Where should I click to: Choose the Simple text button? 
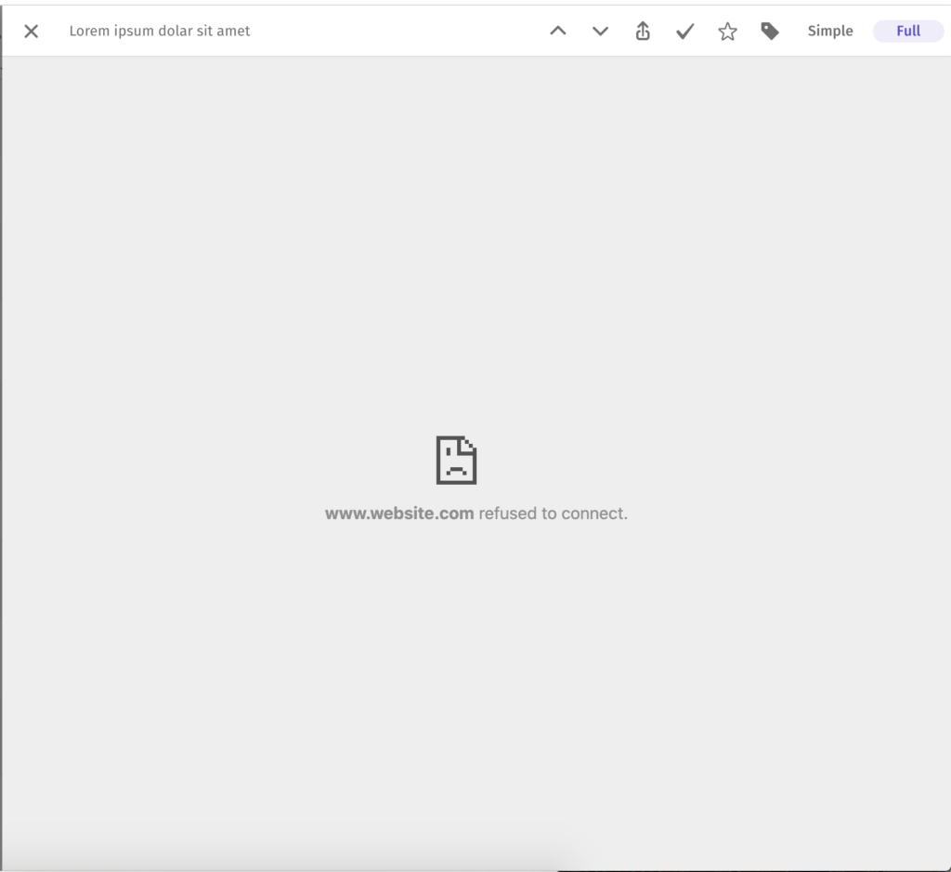829,31
